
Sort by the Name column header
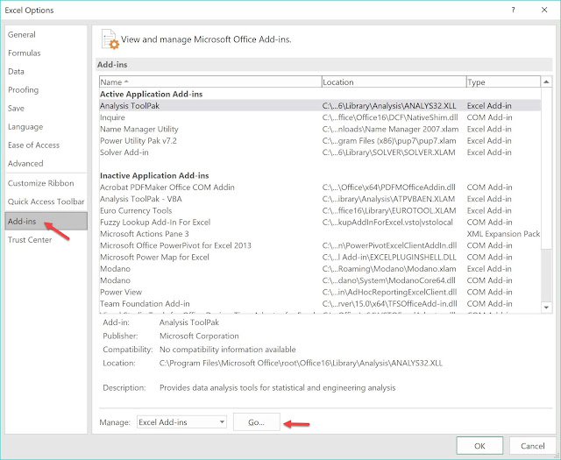(210, 81)
